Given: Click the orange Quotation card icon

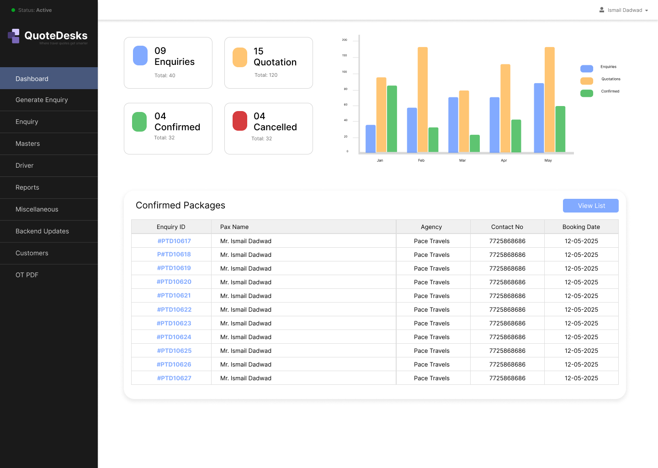Looking at the screenshot, I should tap(240, 57).
